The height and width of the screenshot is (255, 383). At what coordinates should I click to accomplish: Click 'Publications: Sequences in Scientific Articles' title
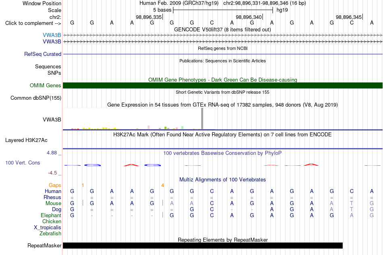(x=223, y=61)
